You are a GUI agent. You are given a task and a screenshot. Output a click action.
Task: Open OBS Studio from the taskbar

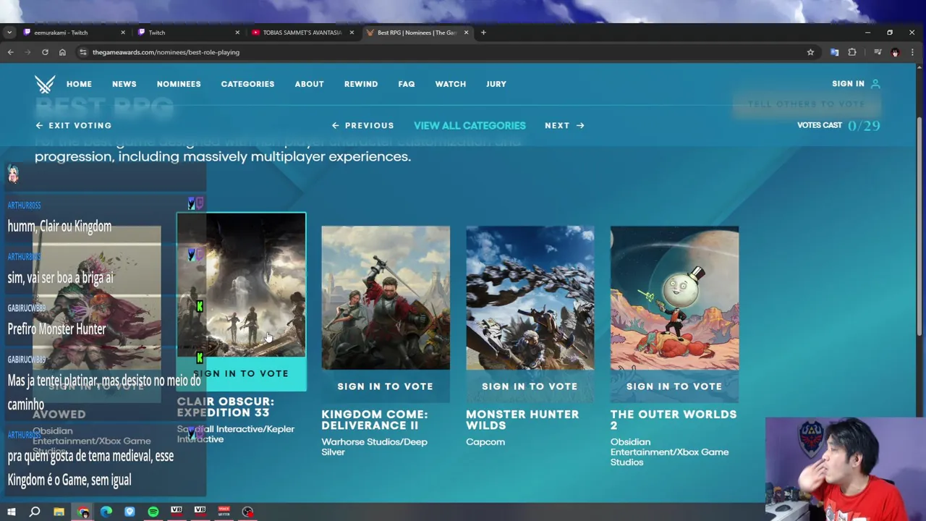pos(247,512)
